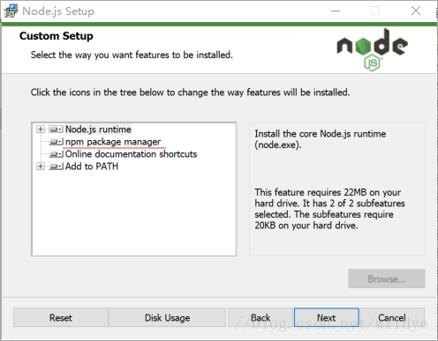Expand the Node.js runtime tree node
This screenshot has width=438, height=341.
41,130
